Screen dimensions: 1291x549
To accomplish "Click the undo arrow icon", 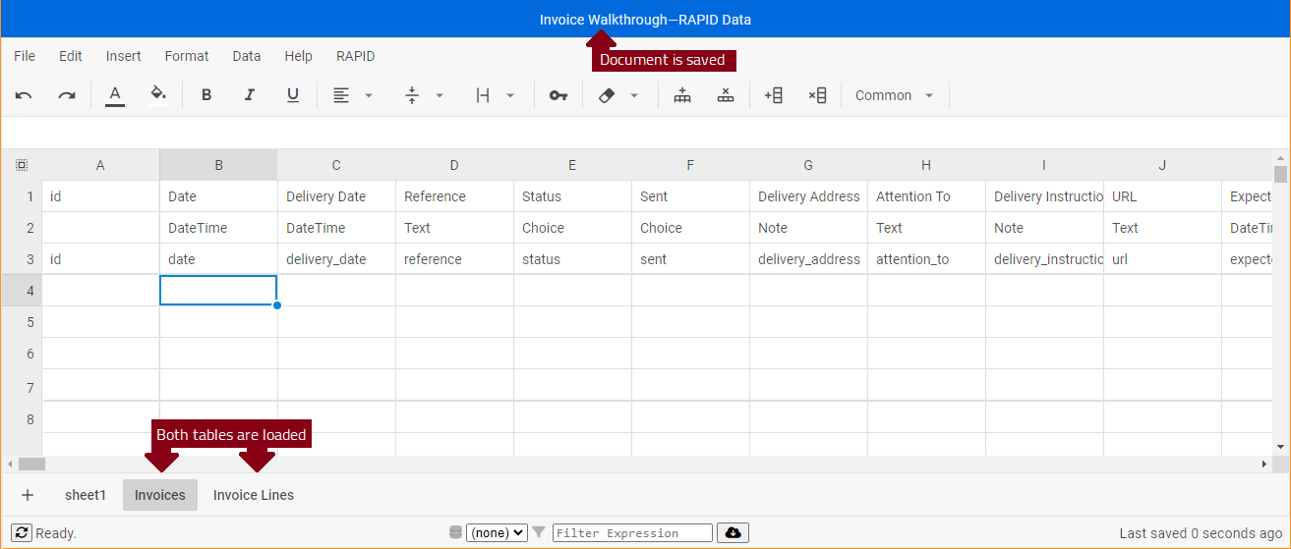I will (24, 95).
